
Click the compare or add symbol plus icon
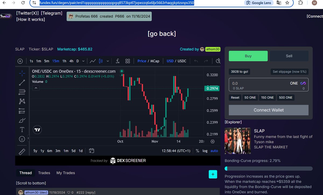point(20,61)
